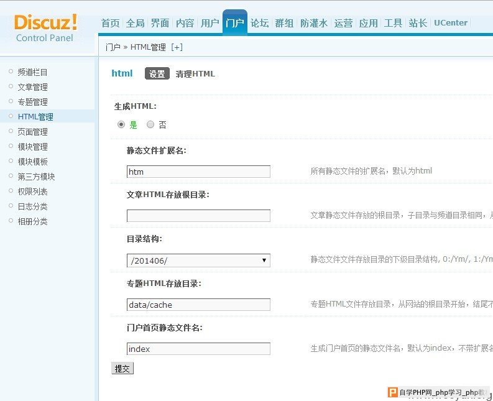Open the 全局 top navigation tab
This screenshot has width=493, height=401.
tap(135, 23)
